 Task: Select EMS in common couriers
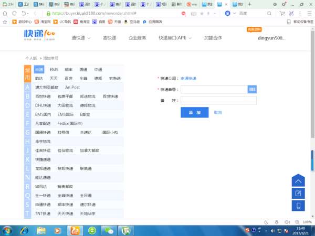click(54, 69)
